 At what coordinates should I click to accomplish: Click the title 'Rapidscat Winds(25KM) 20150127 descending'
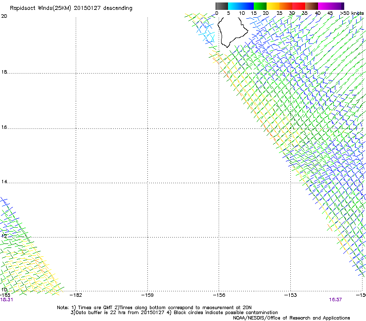coord(71,8)
